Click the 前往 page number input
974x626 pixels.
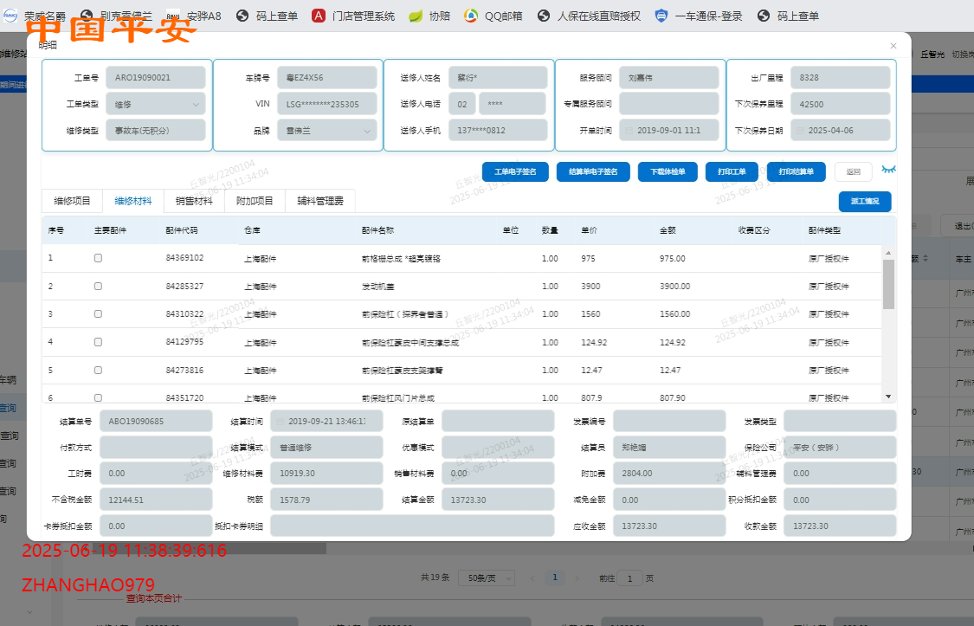[x=630, y=578]
